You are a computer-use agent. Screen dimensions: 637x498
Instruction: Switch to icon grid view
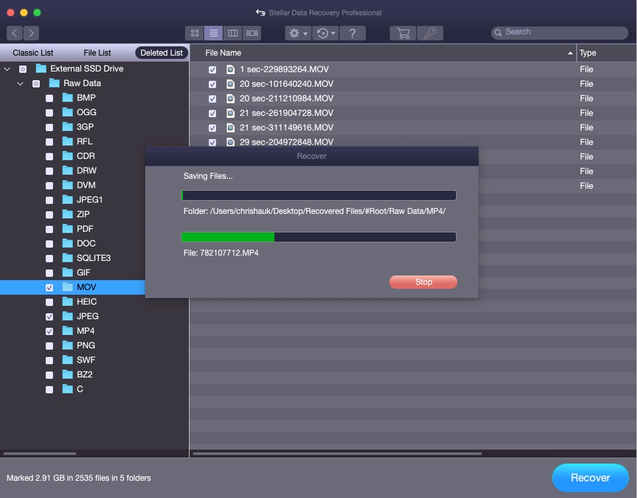pyautogui.click(x=195, y=33)
